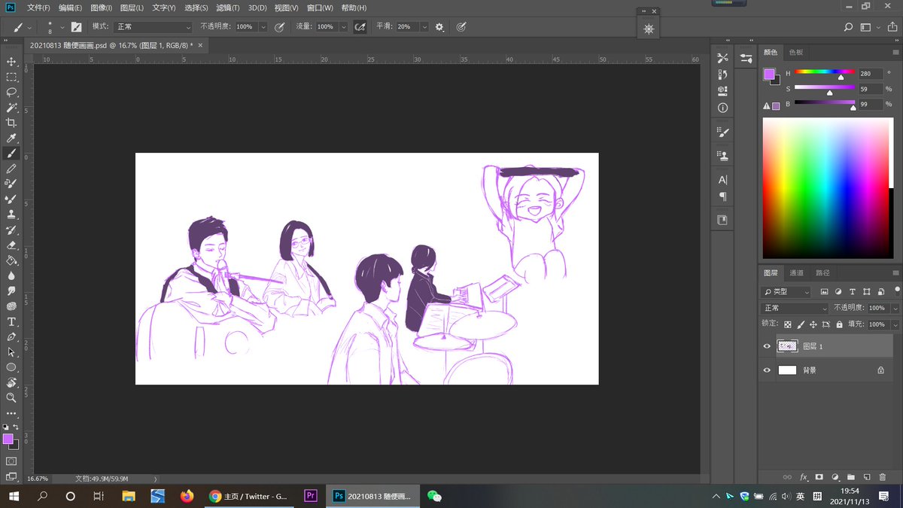
Task: Switch to the 通道 tab
Action: pos(796,272)
